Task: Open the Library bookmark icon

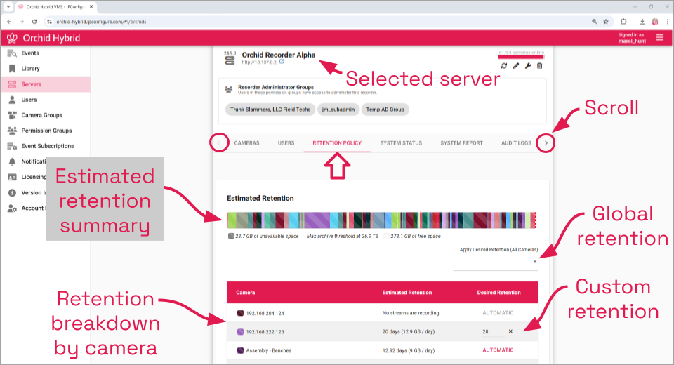Action: (12, 68)
